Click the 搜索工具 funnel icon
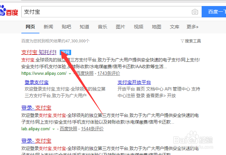Viewport: 226px width, 155px height. (182, 41)
